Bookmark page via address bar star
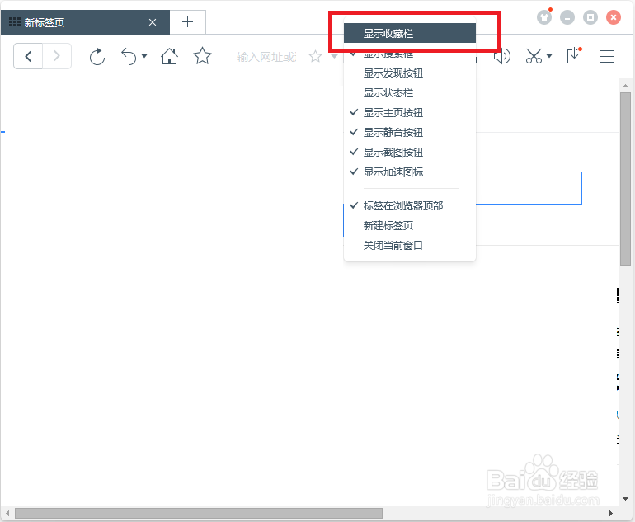The height and width of the screenshot is (522, 635). pyautogui.click(x=315, y=56)
